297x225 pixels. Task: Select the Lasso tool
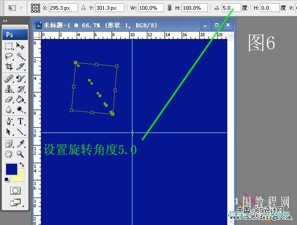click(x=9, y=56)
